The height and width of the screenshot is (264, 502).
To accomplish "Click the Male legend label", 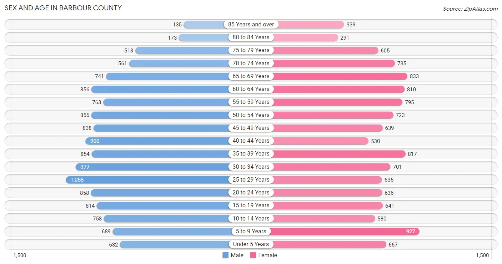I will tap(237, 255).
